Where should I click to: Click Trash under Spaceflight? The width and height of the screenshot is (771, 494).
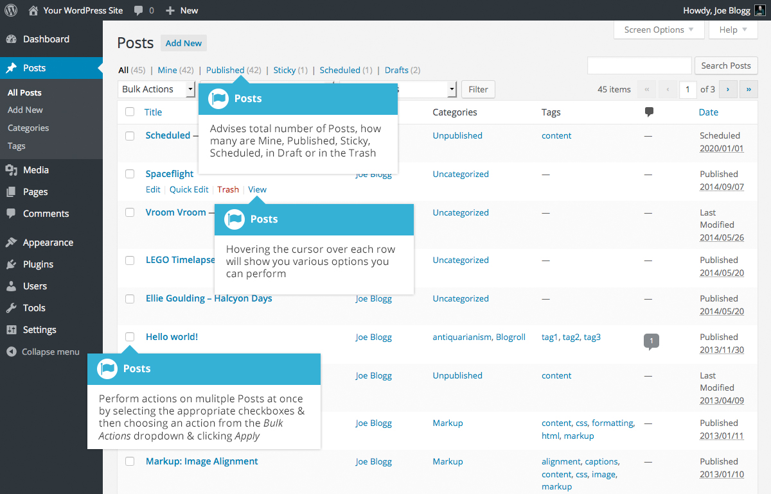point(228,189)
